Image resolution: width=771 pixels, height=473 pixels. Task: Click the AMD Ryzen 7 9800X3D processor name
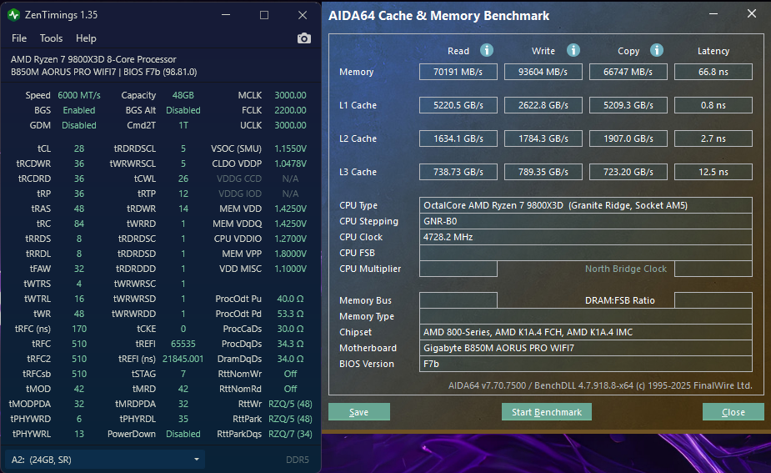point(93,59)
